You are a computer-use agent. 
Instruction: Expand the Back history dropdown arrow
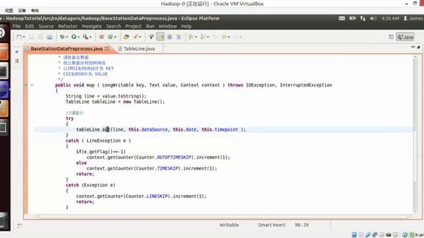click(x=229, y=37)
